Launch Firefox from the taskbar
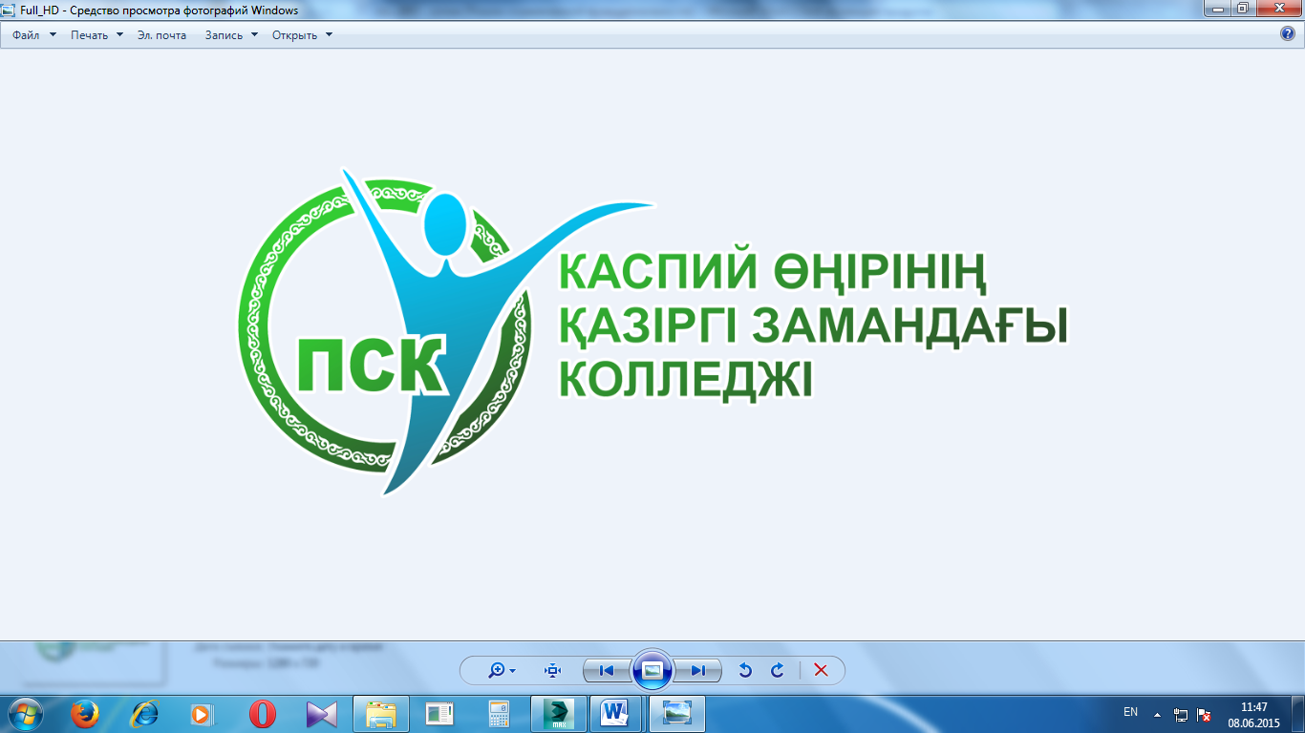This screenshot has width=1305, height=733. [85, 714]
